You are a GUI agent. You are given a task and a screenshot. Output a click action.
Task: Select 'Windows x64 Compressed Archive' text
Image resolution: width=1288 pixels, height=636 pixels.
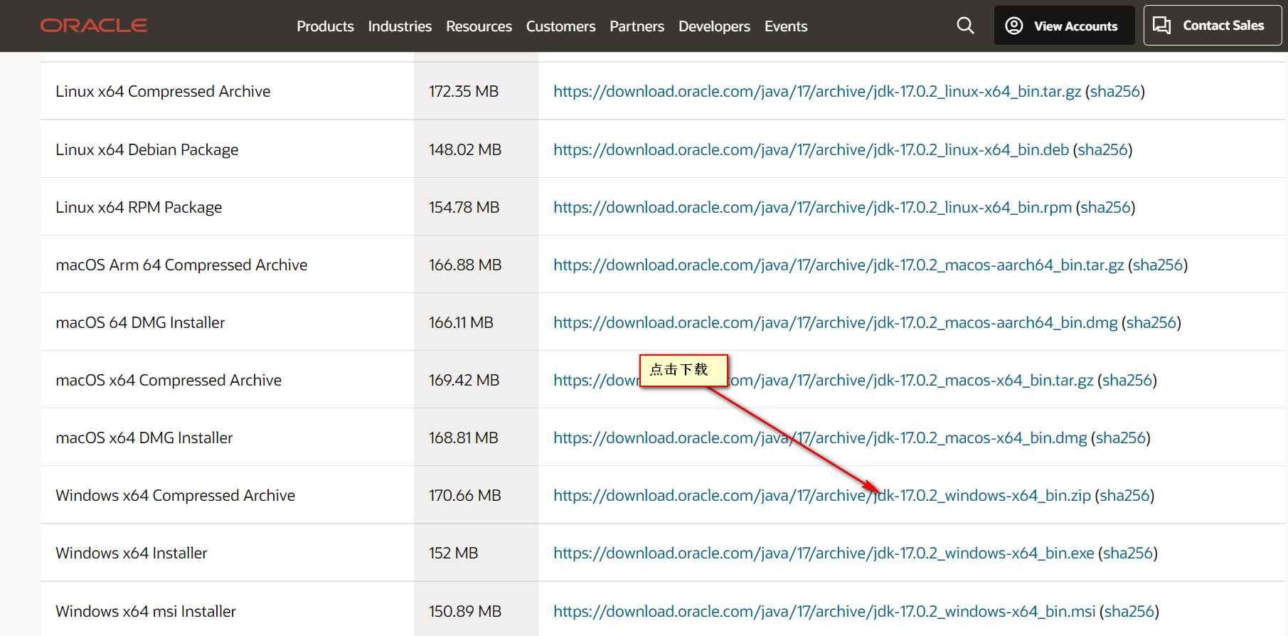pos(175,495)
